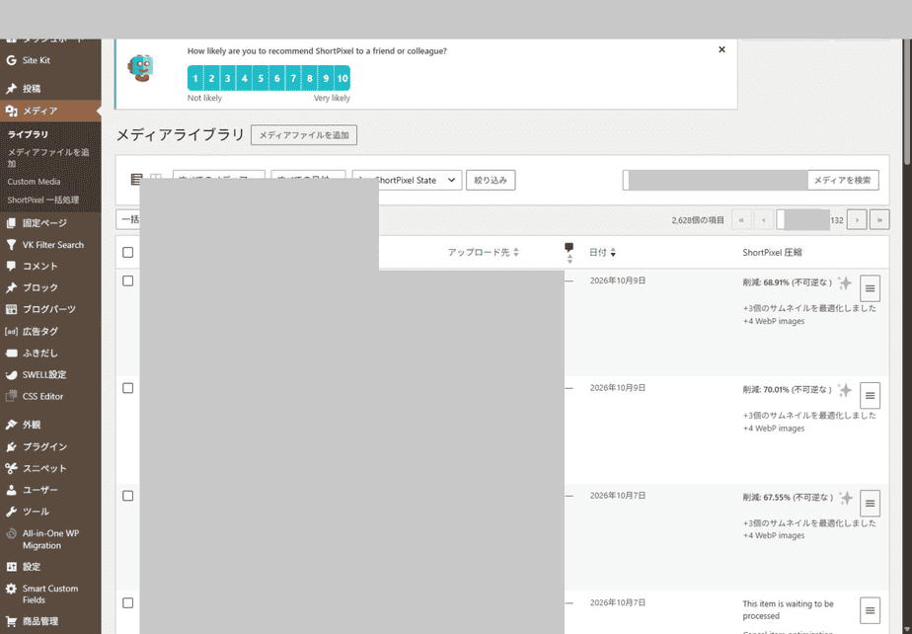912x634 pixels.
Task: Open 固定ページ pages icon
Action: (x=11, y=223)
